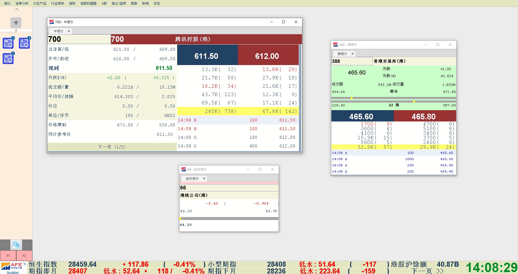Close the 66 迷你报价 window
The image size is (518, 274).
pos(273,169)
